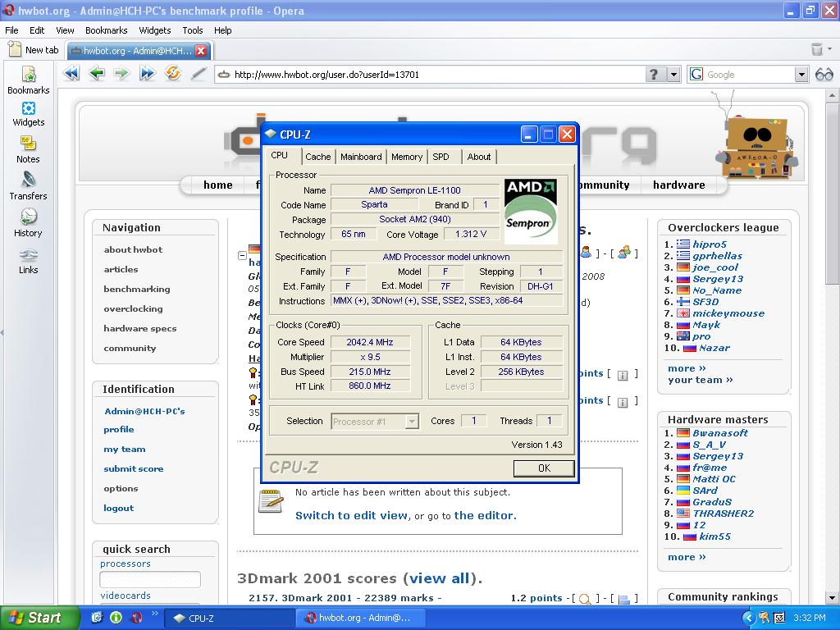
Task: Click the article notepad pencil icon
Action: tap(271, 501)
